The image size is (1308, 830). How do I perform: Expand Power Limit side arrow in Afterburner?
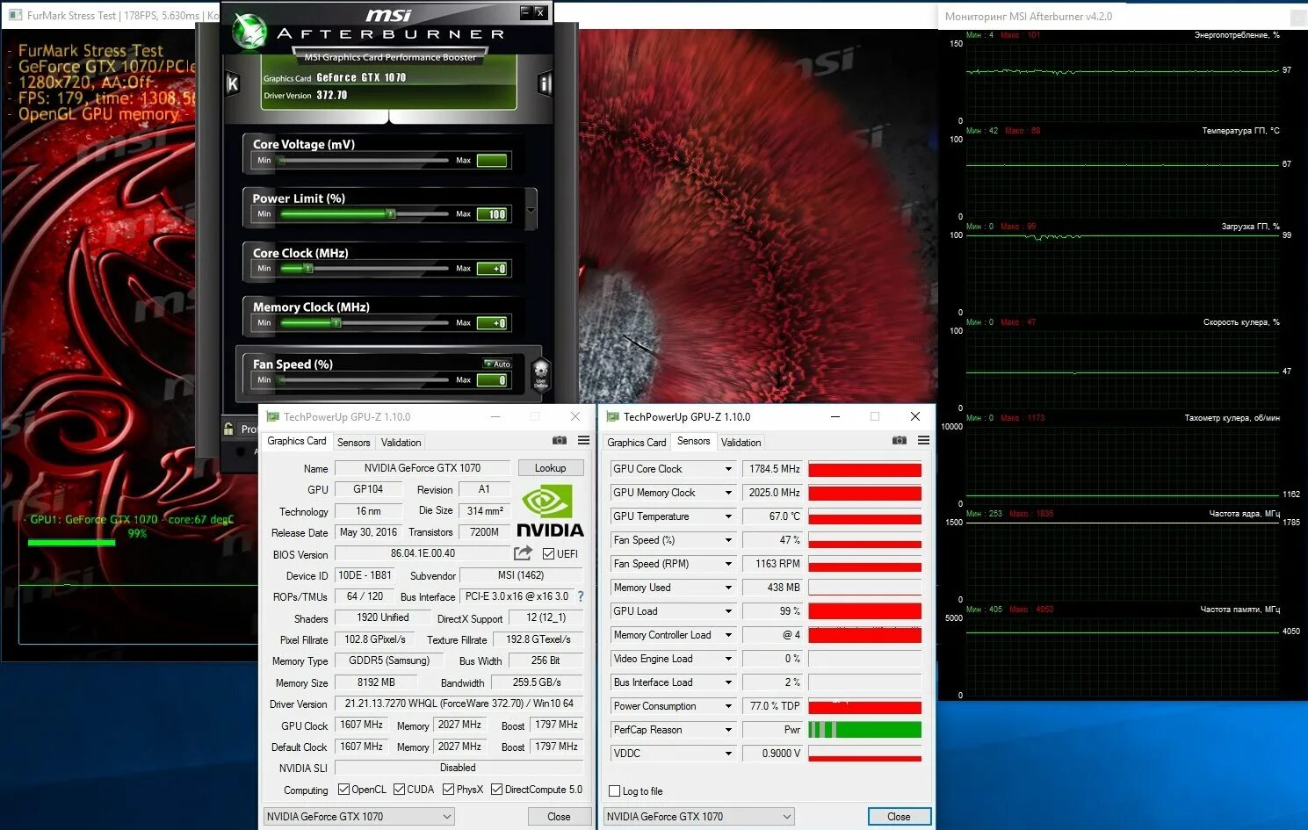531,211
